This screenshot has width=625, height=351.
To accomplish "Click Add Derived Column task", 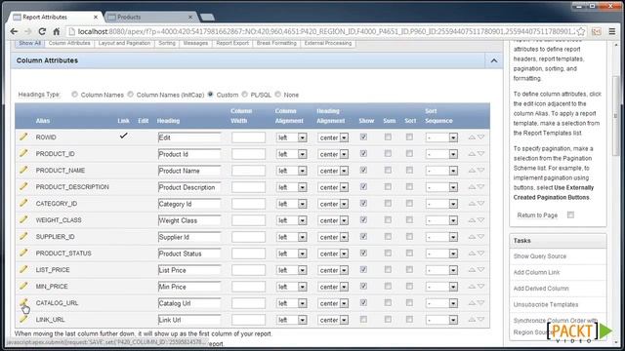I will (x=541, y=289).
